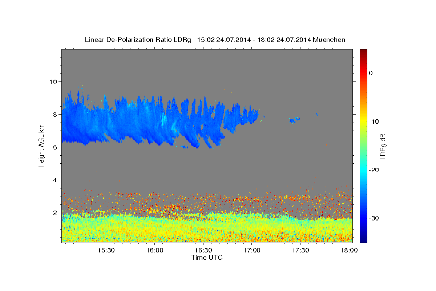The height and width of the screenshot is (291, 436).
Task: Click the dark blue bottom of the colorbar
Action: click(x=363, y=239)
